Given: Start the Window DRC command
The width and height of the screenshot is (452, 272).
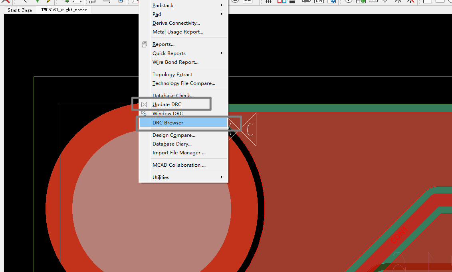Looking at the screenshot, I should tap(184, 113).
